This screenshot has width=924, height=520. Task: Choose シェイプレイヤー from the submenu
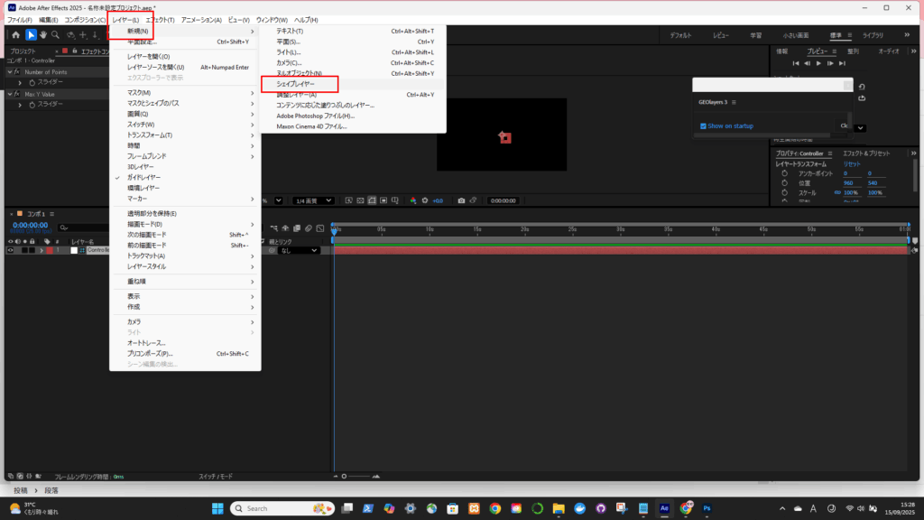pyautogui.click(x=296, y=84)
